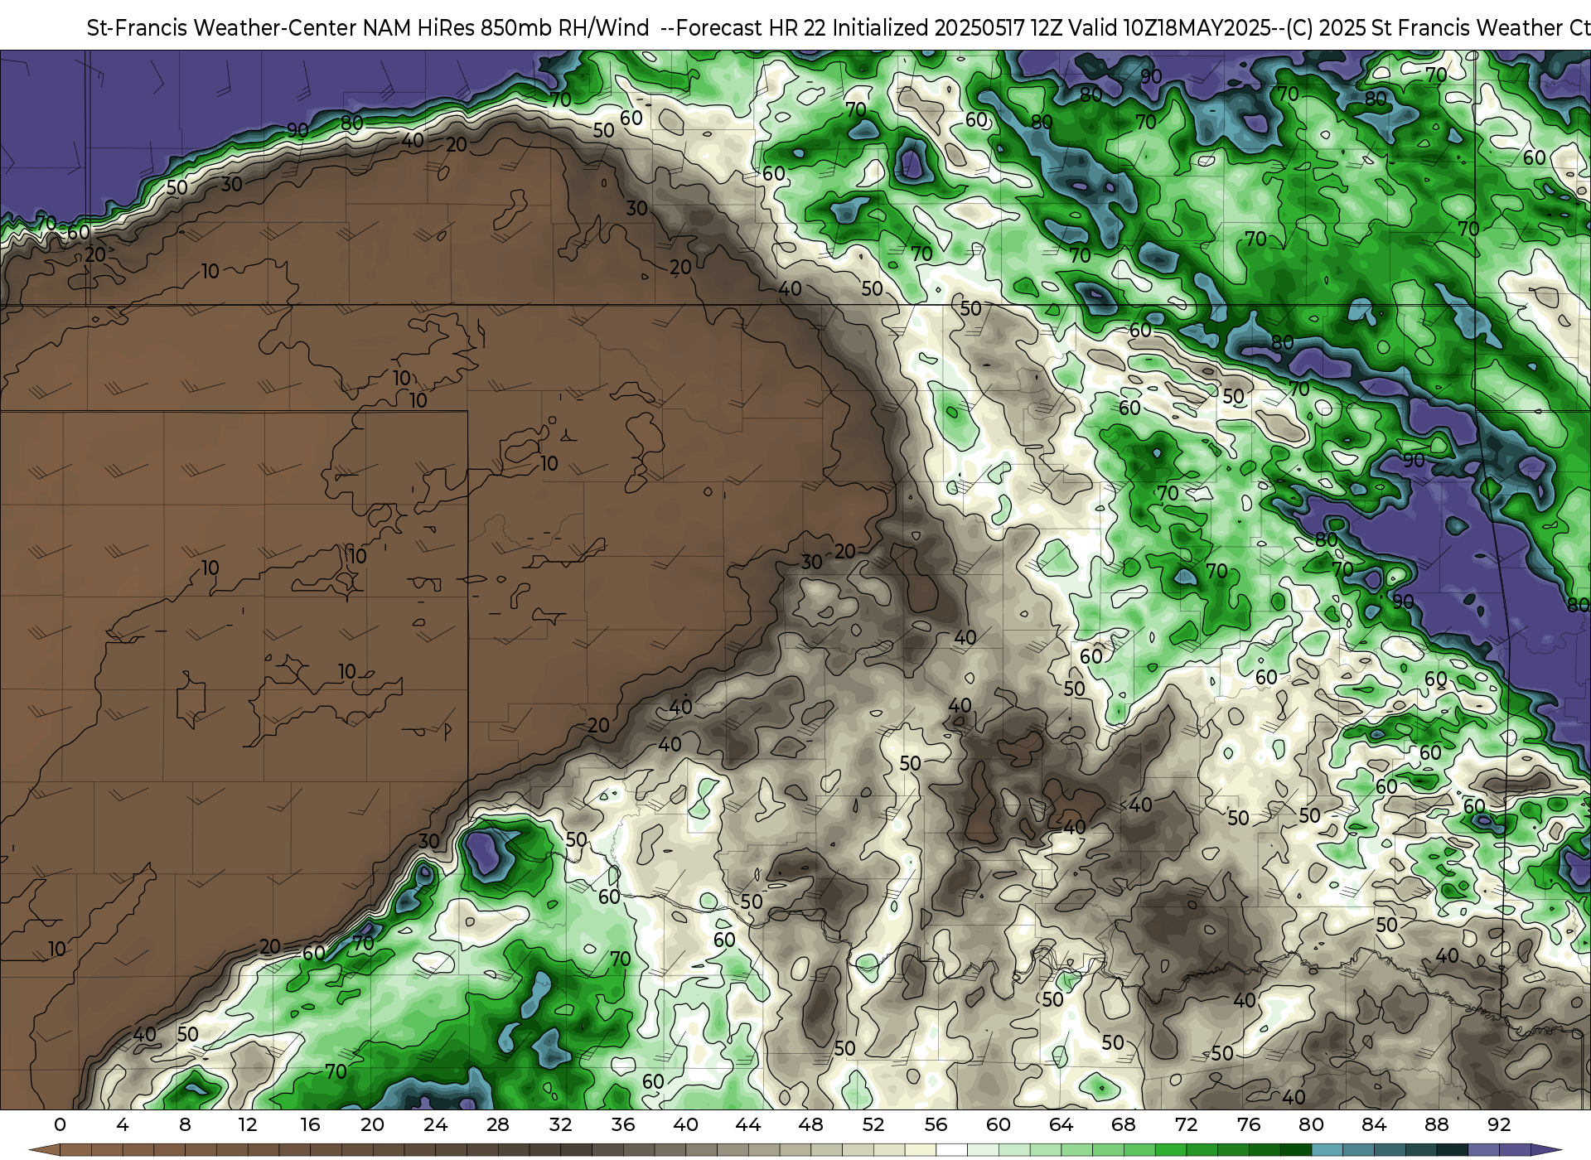Click the 'St-Francis Weather-Center' title text
This screenshot has width=1591, height=1160.
click(222, 28)
